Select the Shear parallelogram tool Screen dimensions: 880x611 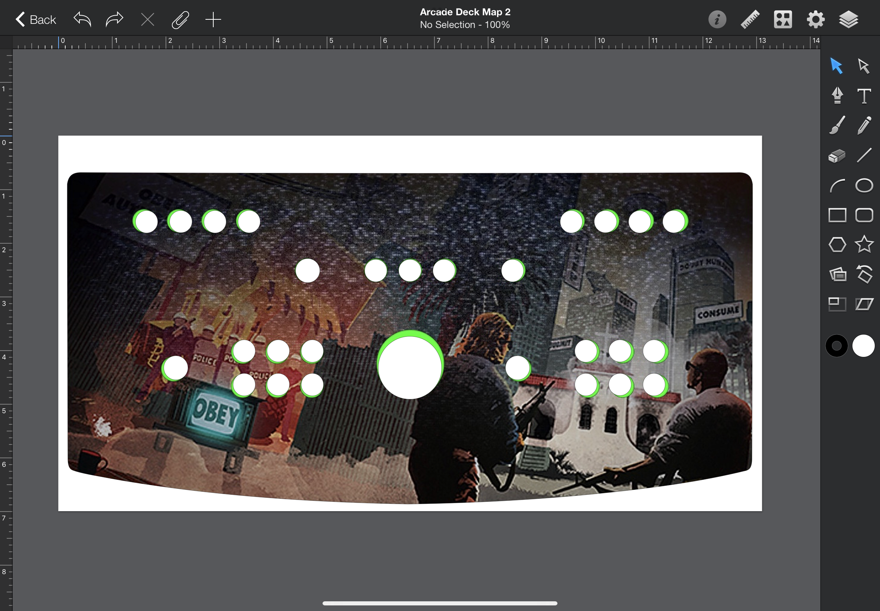(x=864, y=304)
